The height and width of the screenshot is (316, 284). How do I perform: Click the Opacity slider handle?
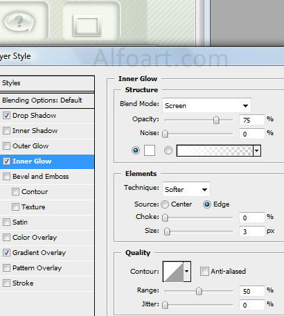click(x=216, y=120)
